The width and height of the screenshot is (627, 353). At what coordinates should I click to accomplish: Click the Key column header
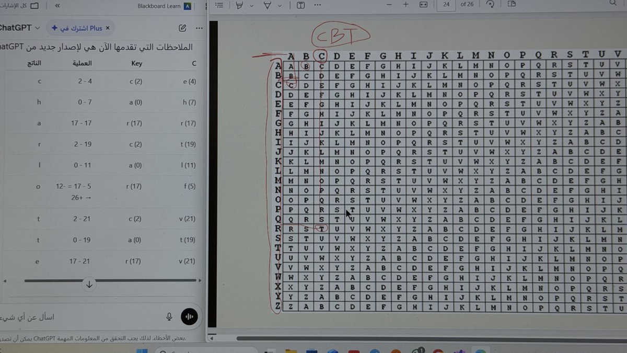[x=136, y=63]
